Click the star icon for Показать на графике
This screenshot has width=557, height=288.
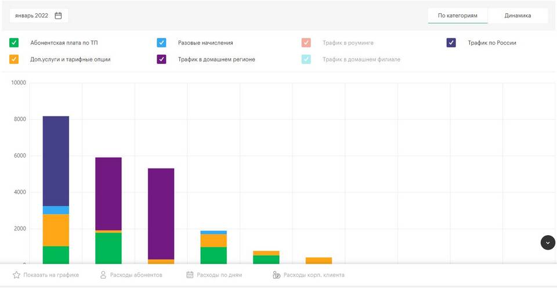(16, 275)
